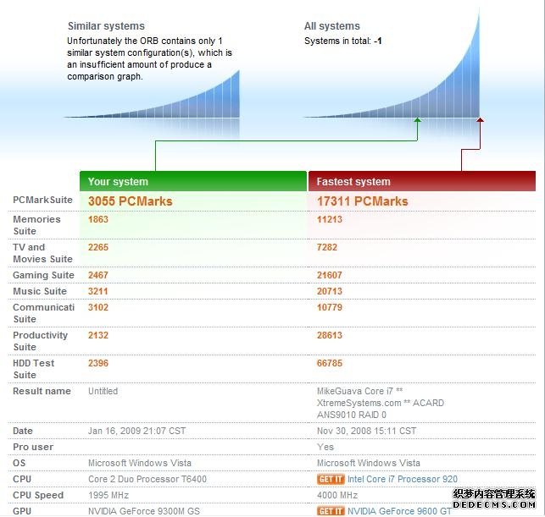The height and width of the screenshot is (517, 545).
Task: Select your Memories Suite score 1863
Action: click(98, 219)
